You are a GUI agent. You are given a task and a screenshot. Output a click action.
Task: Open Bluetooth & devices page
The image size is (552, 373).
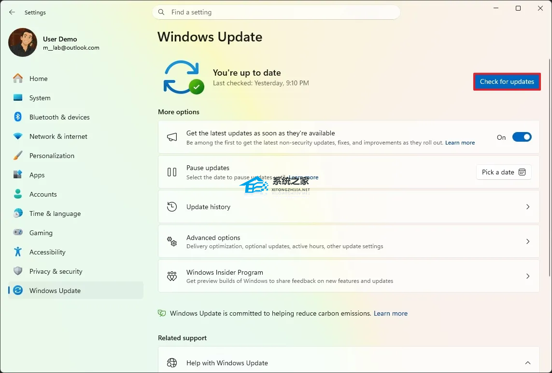[x=75, y=117]
